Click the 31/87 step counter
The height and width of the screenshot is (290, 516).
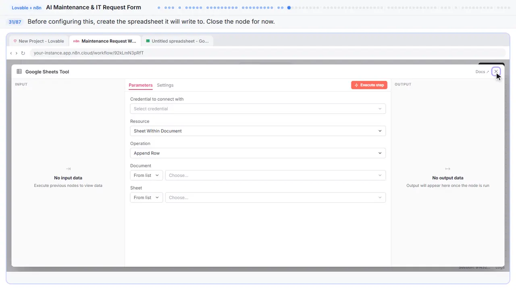tap(15, 22)
